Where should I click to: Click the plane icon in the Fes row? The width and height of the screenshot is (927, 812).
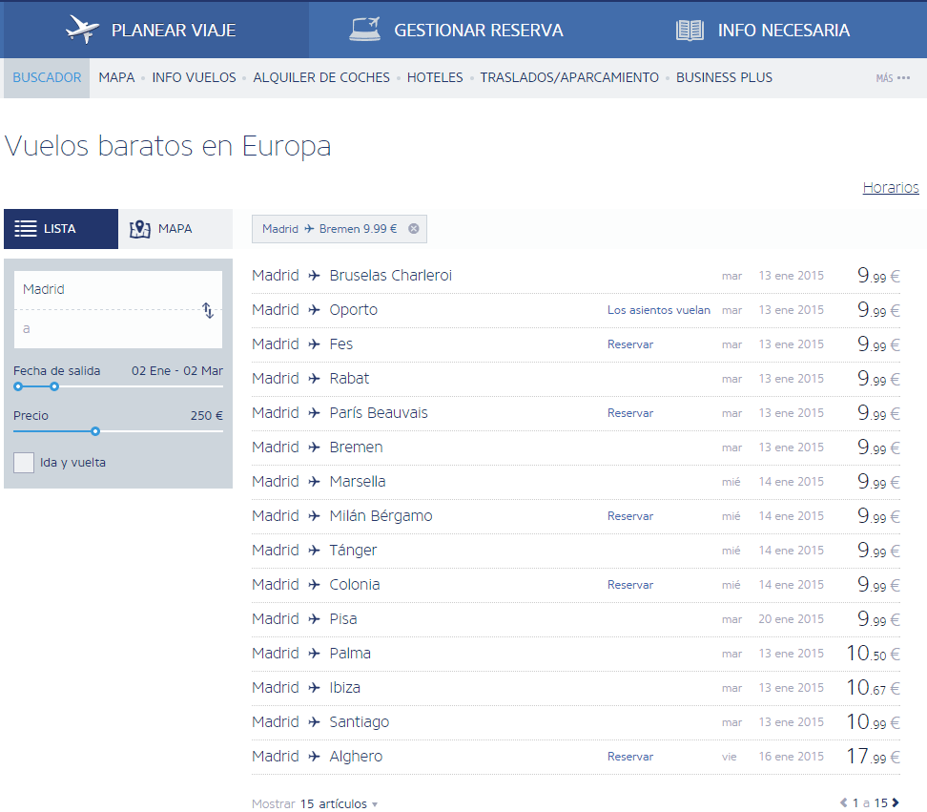315,344
